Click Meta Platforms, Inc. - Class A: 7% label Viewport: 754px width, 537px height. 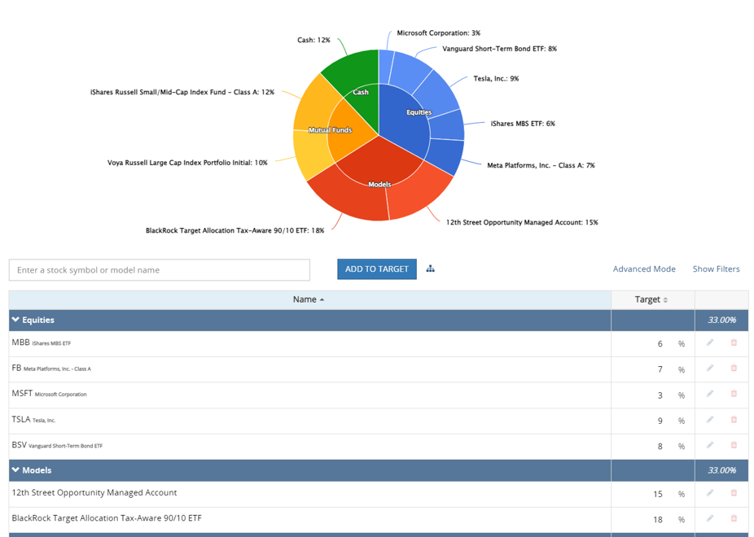click(x=541, y=165)
